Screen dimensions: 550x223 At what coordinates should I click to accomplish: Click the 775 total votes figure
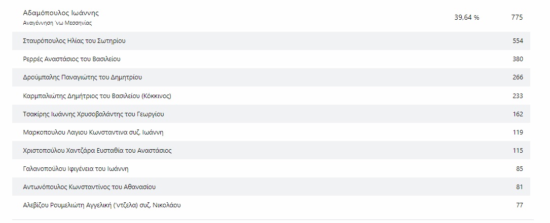click(517, 18)
